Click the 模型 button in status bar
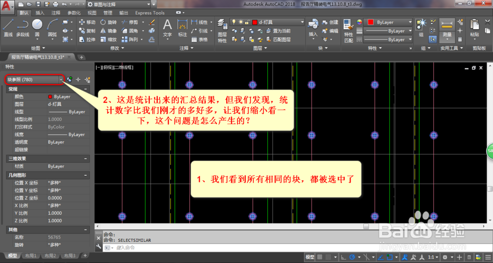 pos(310,257)
